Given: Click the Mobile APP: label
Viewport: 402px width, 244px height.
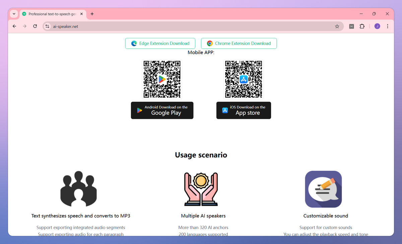Looking at the screenshot, I should (201, 52).
